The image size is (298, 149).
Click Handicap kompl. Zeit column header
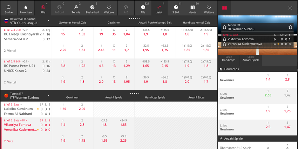pyautogui.click(x=196, y=23)
